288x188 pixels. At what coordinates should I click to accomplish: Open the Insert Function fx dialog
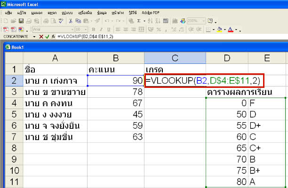point(53,36)
